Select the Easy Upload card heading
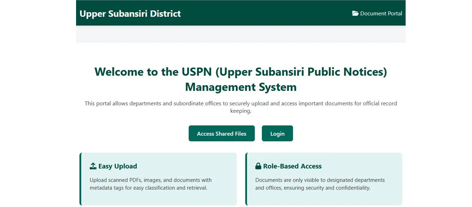The width and height of the screenshot is (472, 207). click(x=118, y=166)
